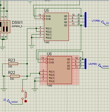
Task: Select the 330 value under R23
Action: 10,67
